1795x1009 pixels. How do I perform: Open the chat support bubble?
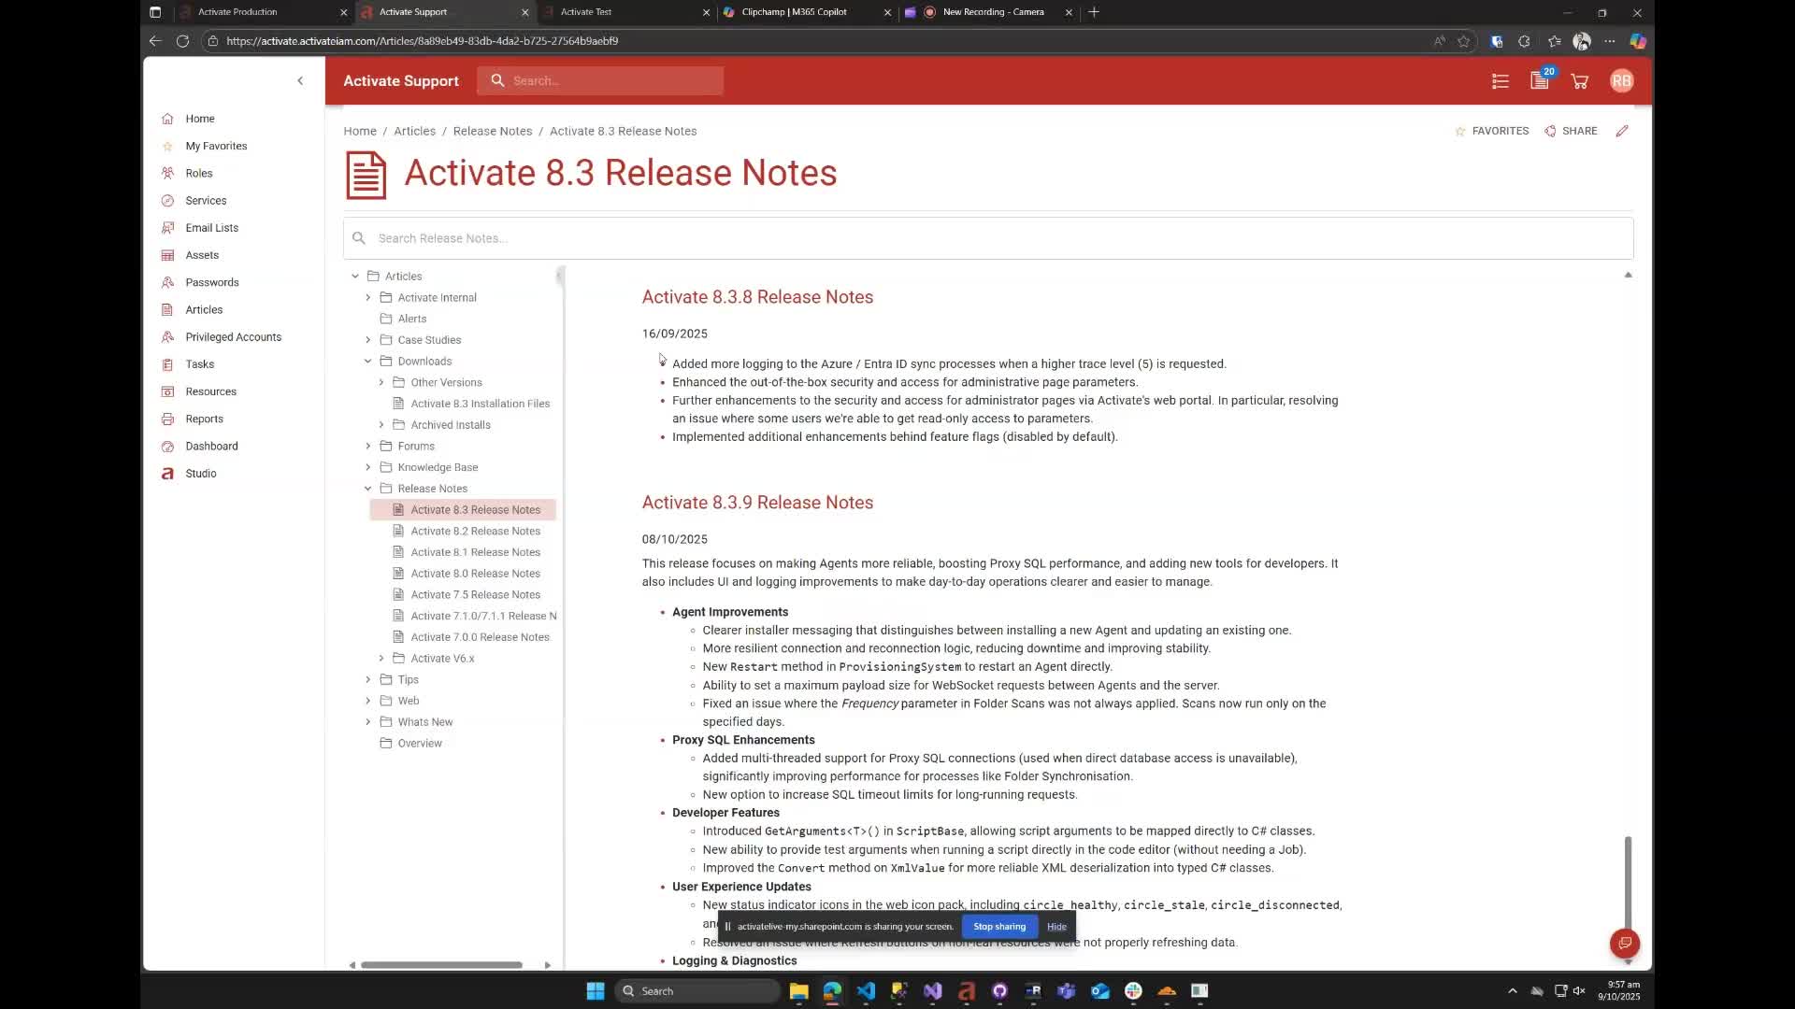coord(1625,943)
